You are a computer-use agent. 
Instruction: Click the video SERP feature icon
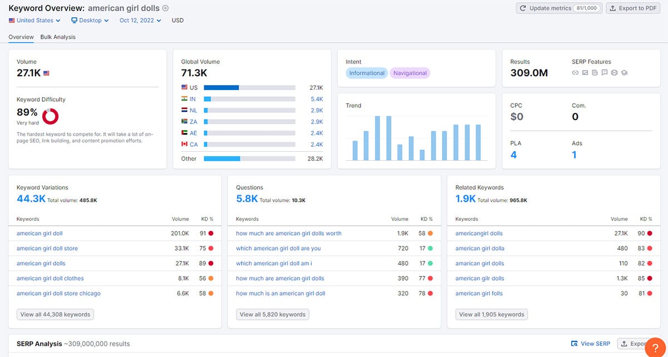[x=615, y=73]
